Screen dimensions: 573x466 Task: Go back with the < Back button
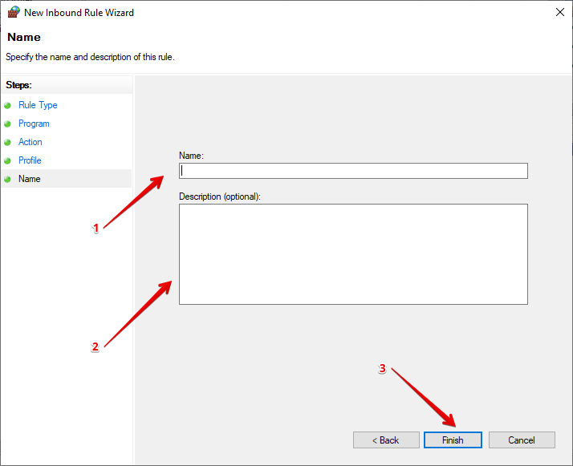[386, 440]
